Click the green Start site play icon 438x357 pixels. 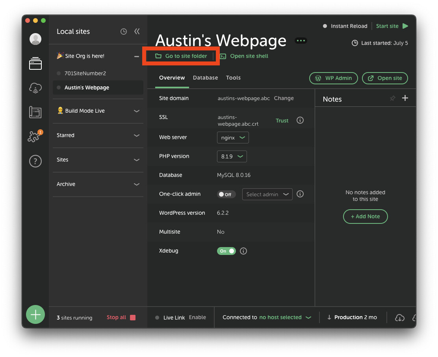pyautogui.click(x=405, y=26)
